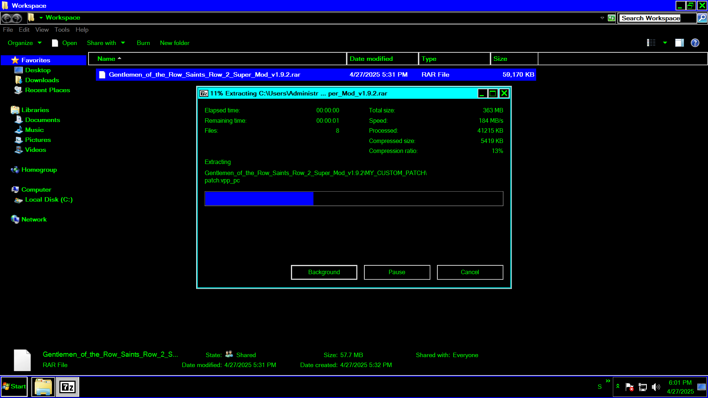Toggle the preview pane icon

tap(679, 43)
